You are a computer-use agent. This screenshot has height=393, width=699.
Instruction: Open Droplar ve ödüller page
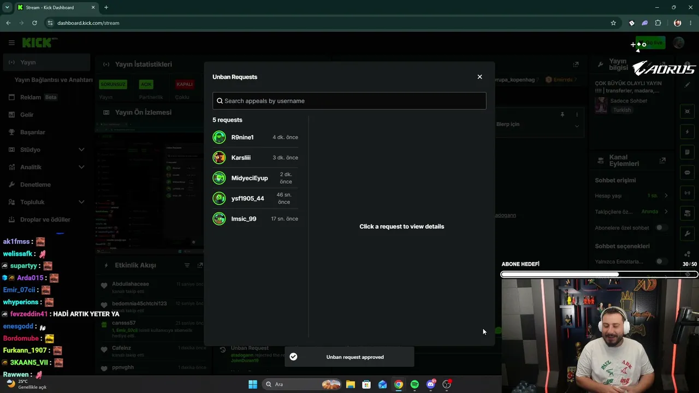click(46, 219)
